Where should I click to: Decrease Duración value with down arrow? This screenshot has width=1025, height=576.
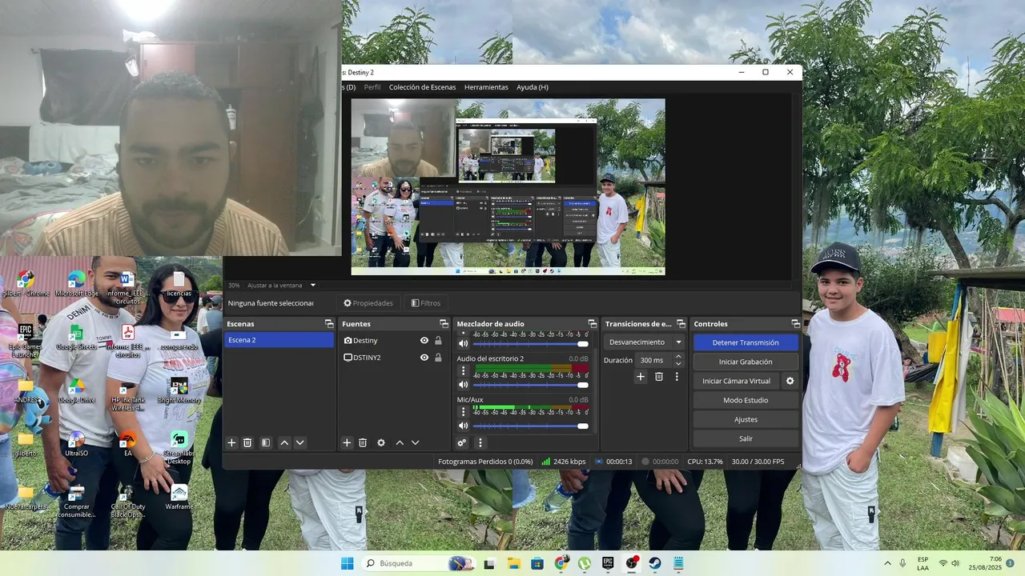click(x=678, y=364)
